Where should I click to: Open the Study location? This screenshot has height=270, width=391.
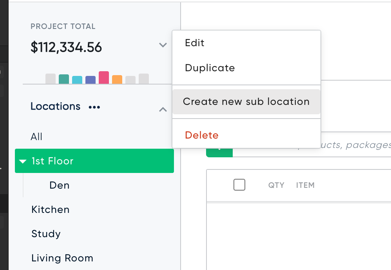pos(46,234)
